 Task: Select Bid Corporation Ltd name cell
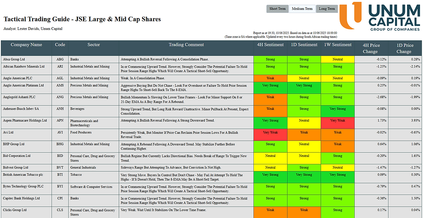click(26, 159)
